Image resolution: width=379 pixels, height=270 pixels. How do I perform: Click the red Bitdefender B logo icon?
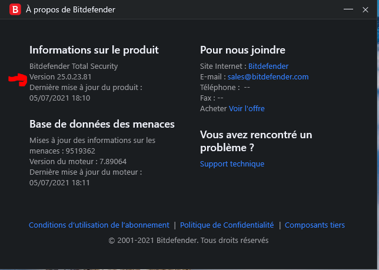point(15,9)
